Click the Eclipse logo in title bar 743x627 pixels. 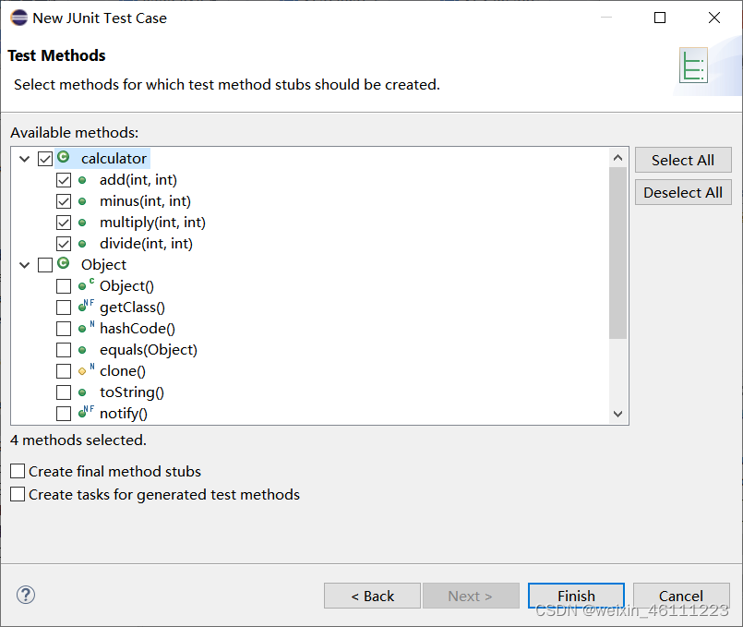click(x=19, y=18)
